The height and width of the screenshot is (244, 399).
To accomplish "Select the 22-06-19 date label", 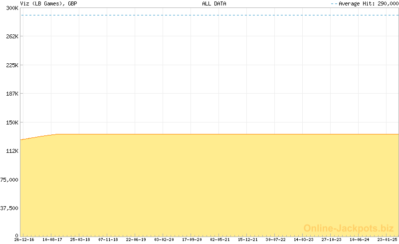I will pyautogui.click(x=136, y=240).
